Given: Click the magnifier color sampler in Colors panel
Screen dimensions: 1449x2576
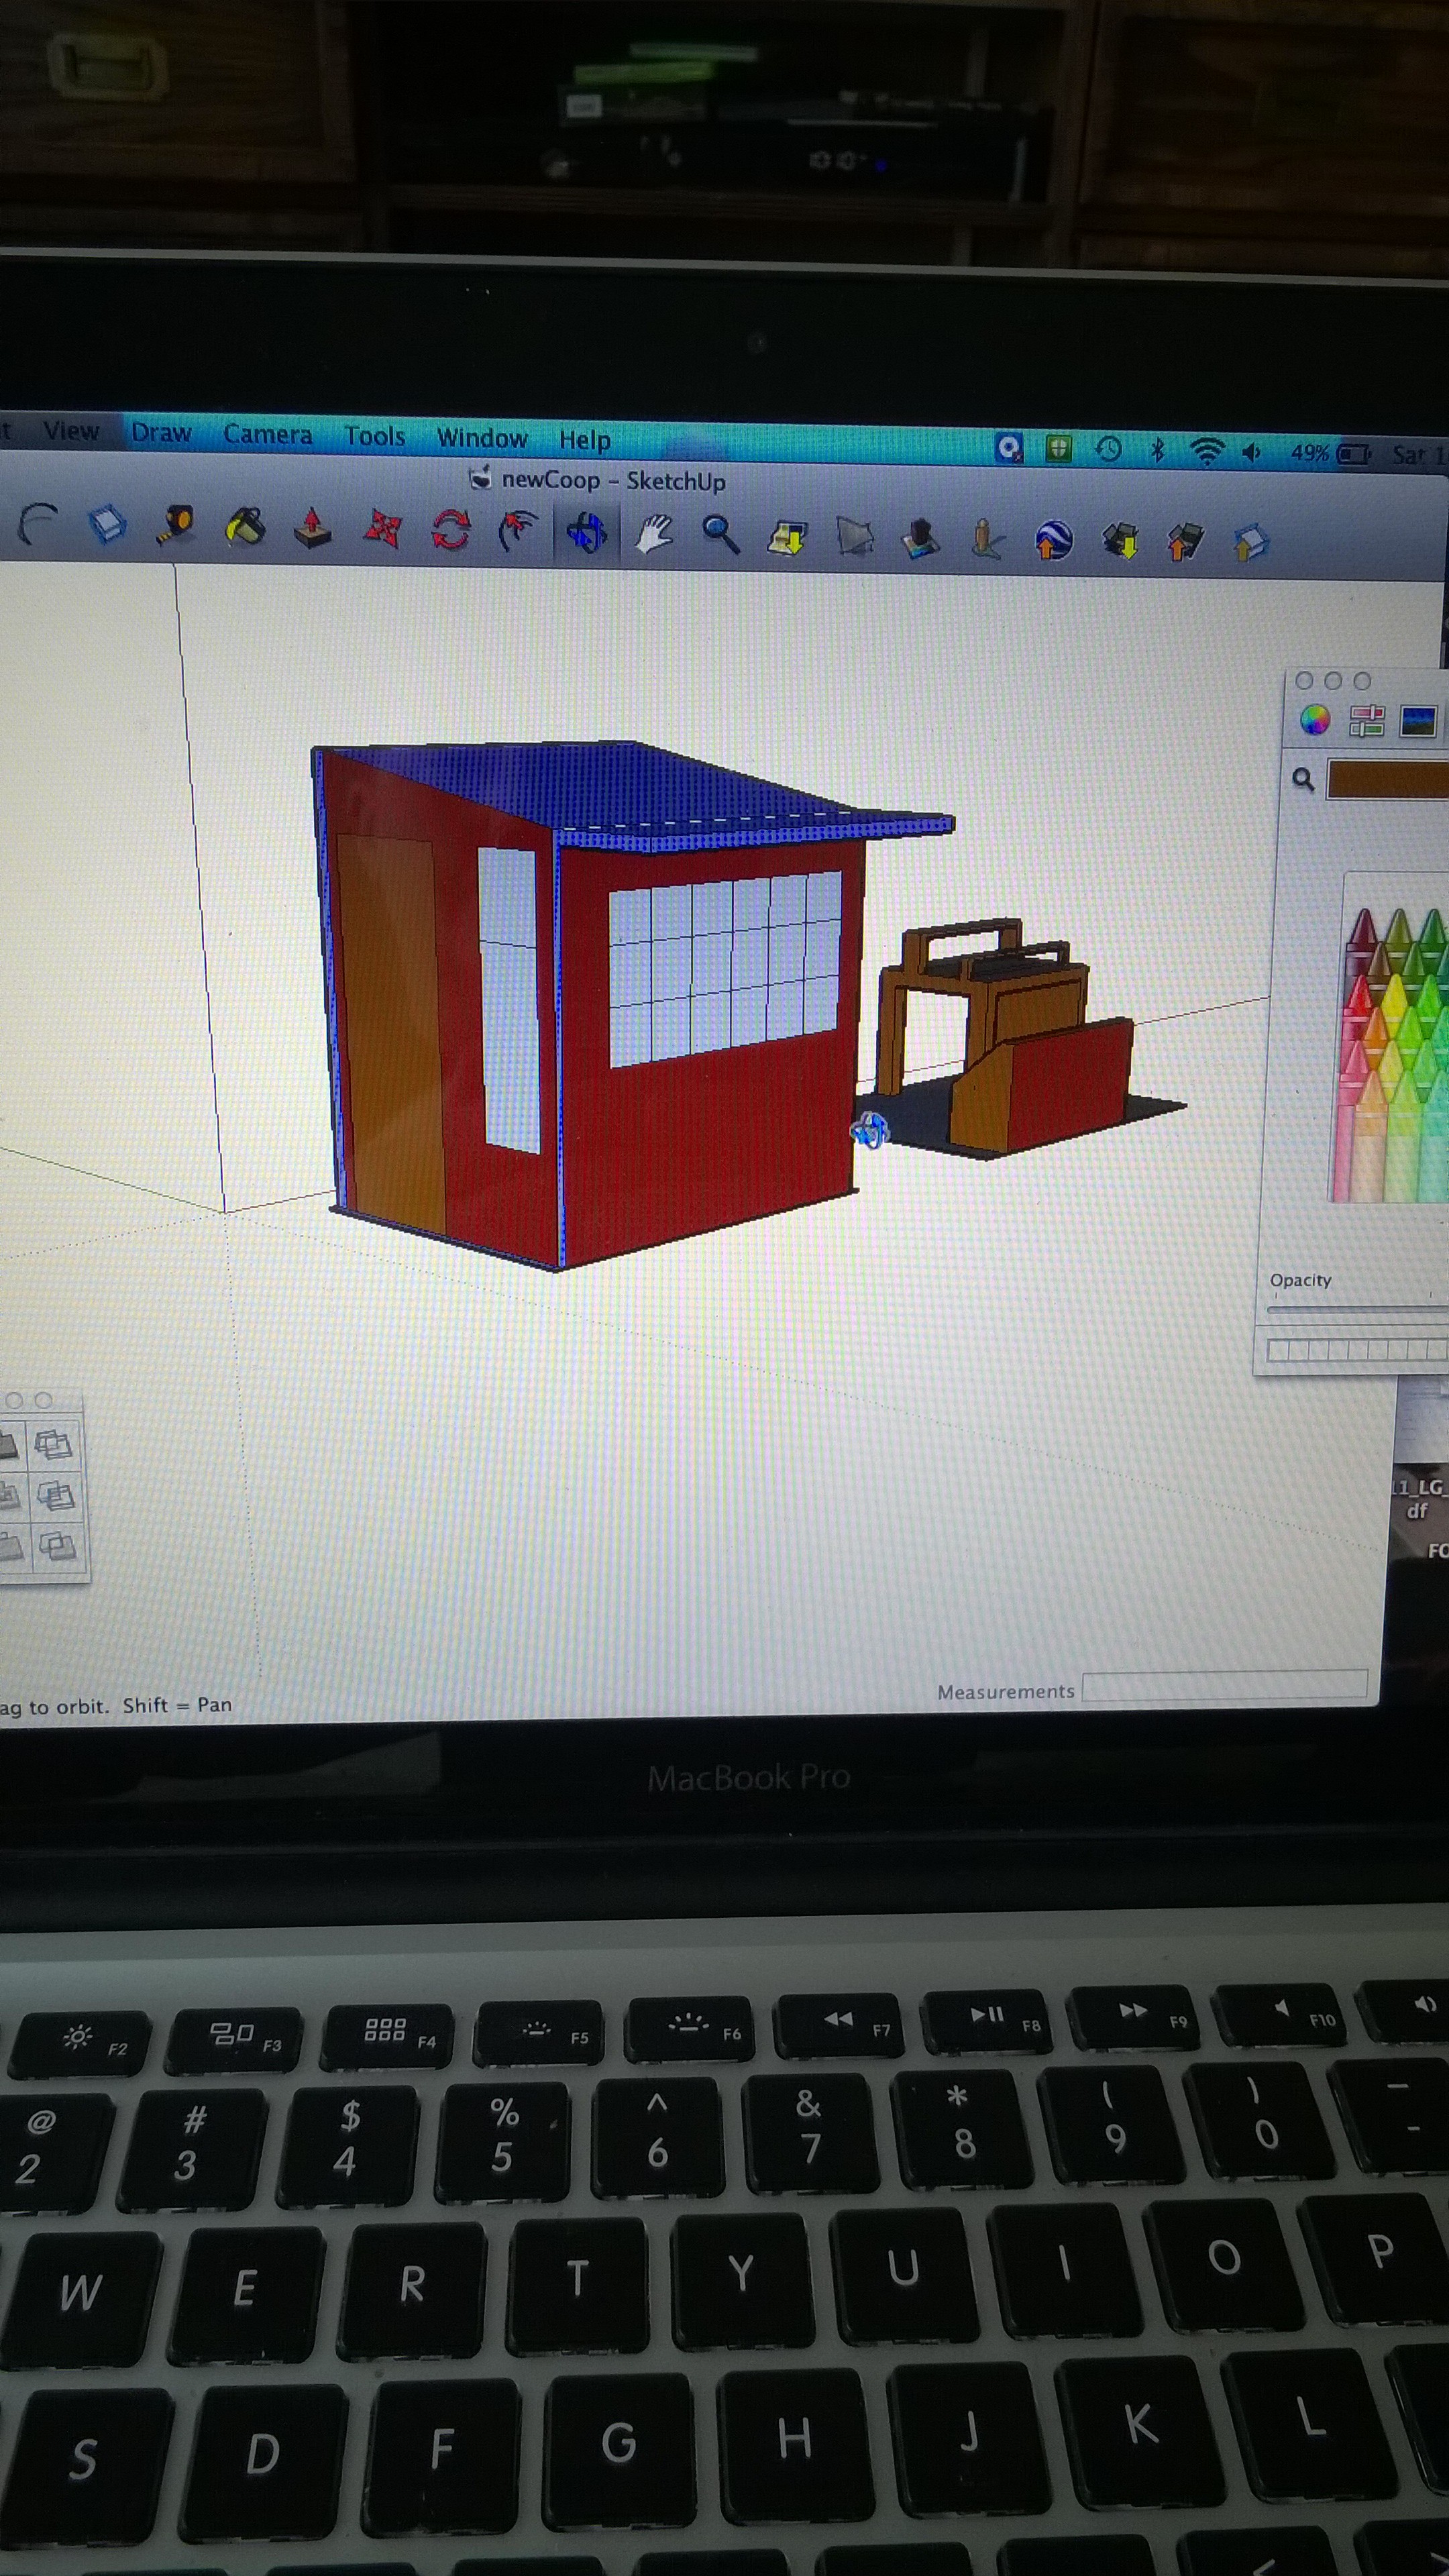Looking at the screenshot, I should pyautogui.click(x=1302, y=779).
